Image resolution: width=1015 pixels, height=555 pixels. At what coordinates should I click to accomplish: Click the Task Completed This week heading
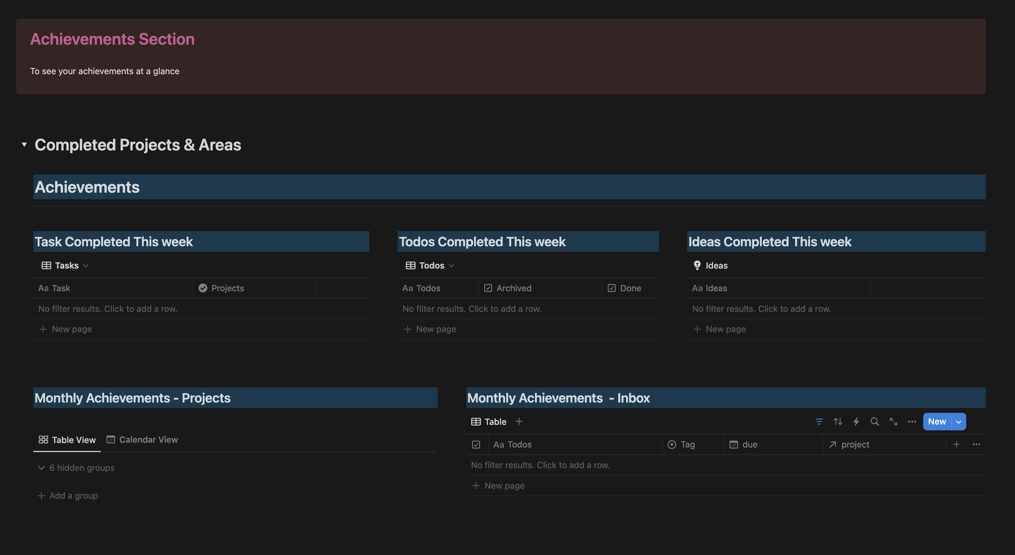coord(113,241)
